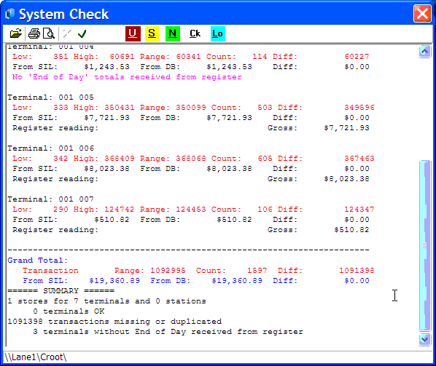The width and height of the screenshot is (436, 366).
Task: Click the From SIL value $1,243.53
Action: click(106, 67)
